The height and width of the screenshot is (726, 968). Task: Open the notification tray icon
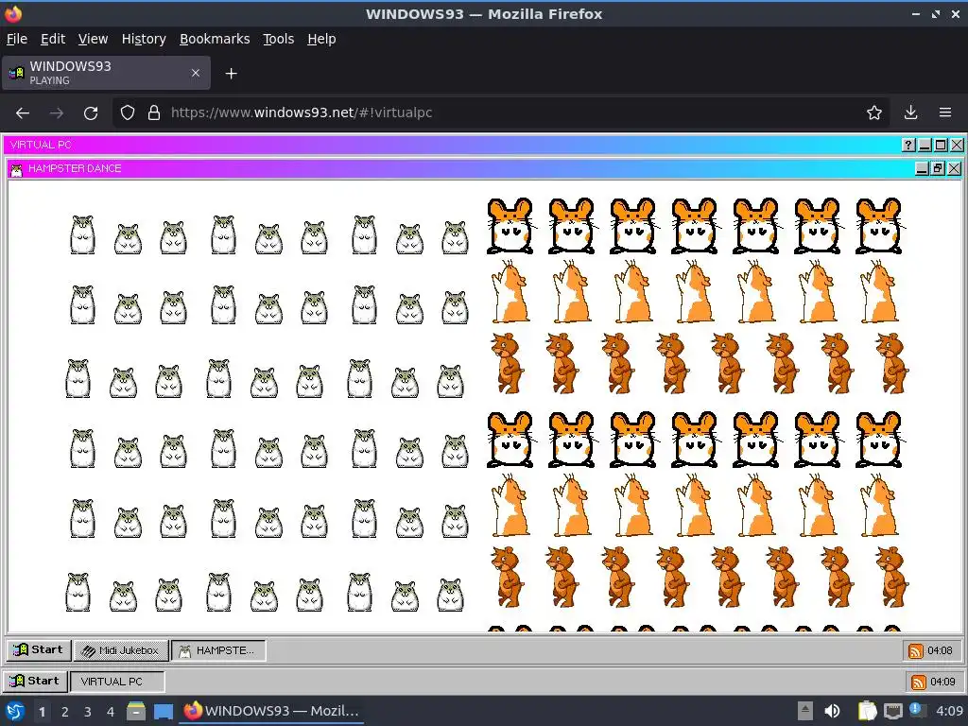pyautogui.click(x=917, y=710)
